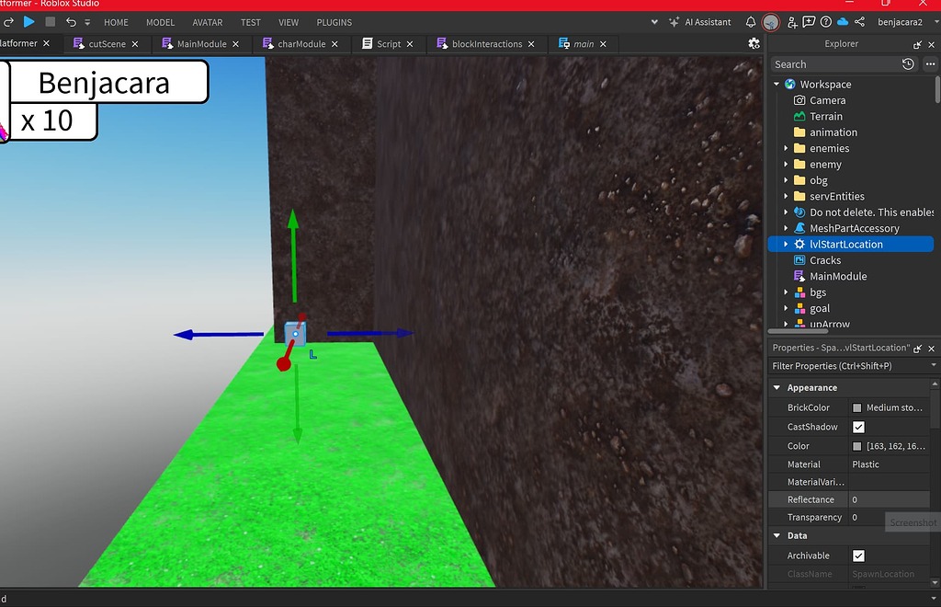Expand the enemies folder
This screenshot has height=607, width=941.
coord(786,148)
